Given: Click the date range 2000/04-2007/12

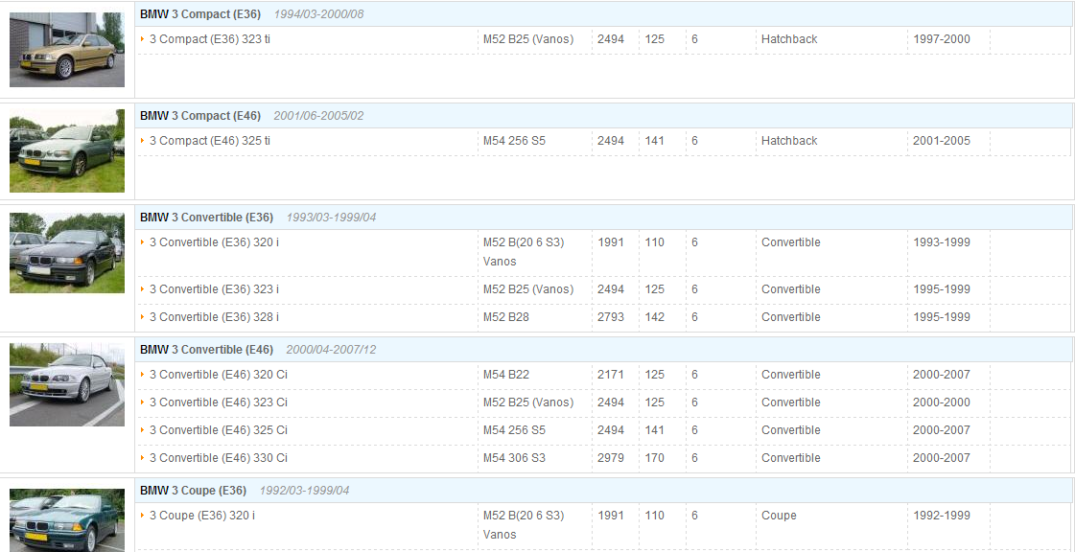Looking at the screenshot, I should (x=331, y=349).
